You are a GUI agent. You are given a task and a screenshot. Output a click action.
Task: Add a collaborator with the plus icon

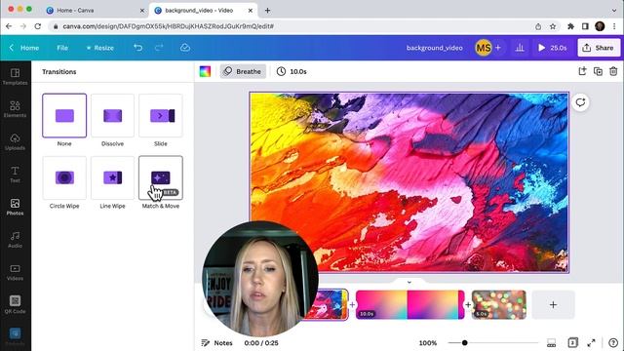coord(498,48)
